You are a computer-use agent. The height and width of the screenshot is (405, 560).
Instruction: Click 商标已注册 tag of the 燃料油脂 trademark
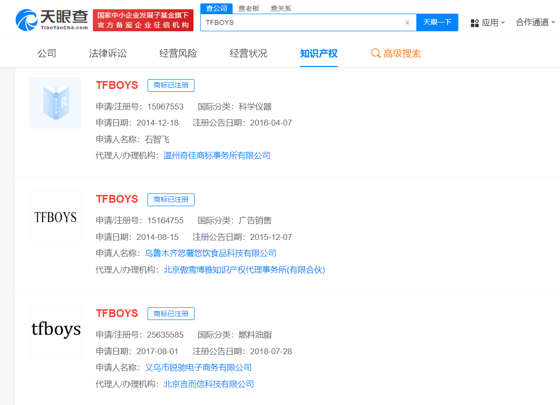click(171, 314)
